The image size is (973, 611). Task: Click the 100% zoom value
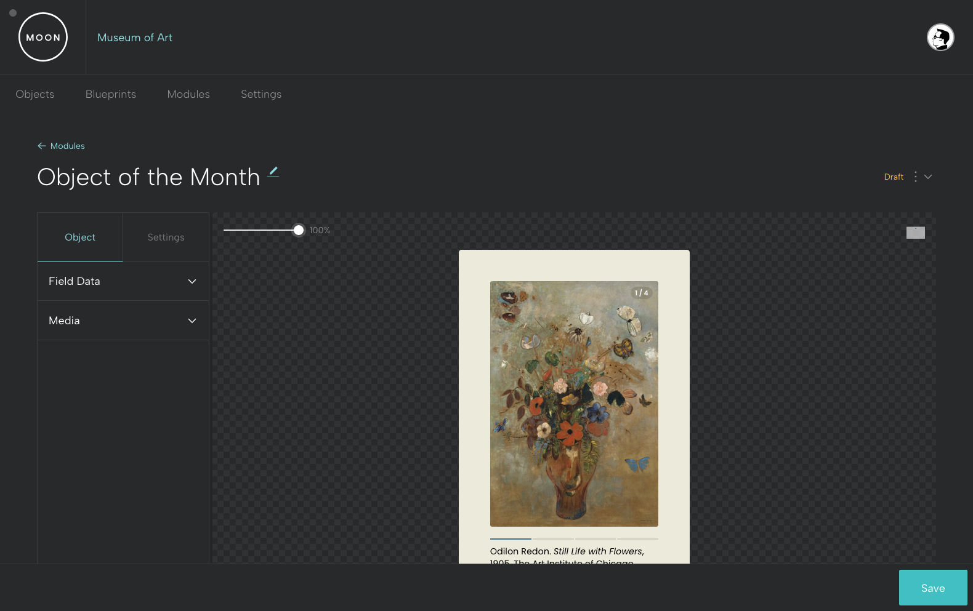coord(320,230)
